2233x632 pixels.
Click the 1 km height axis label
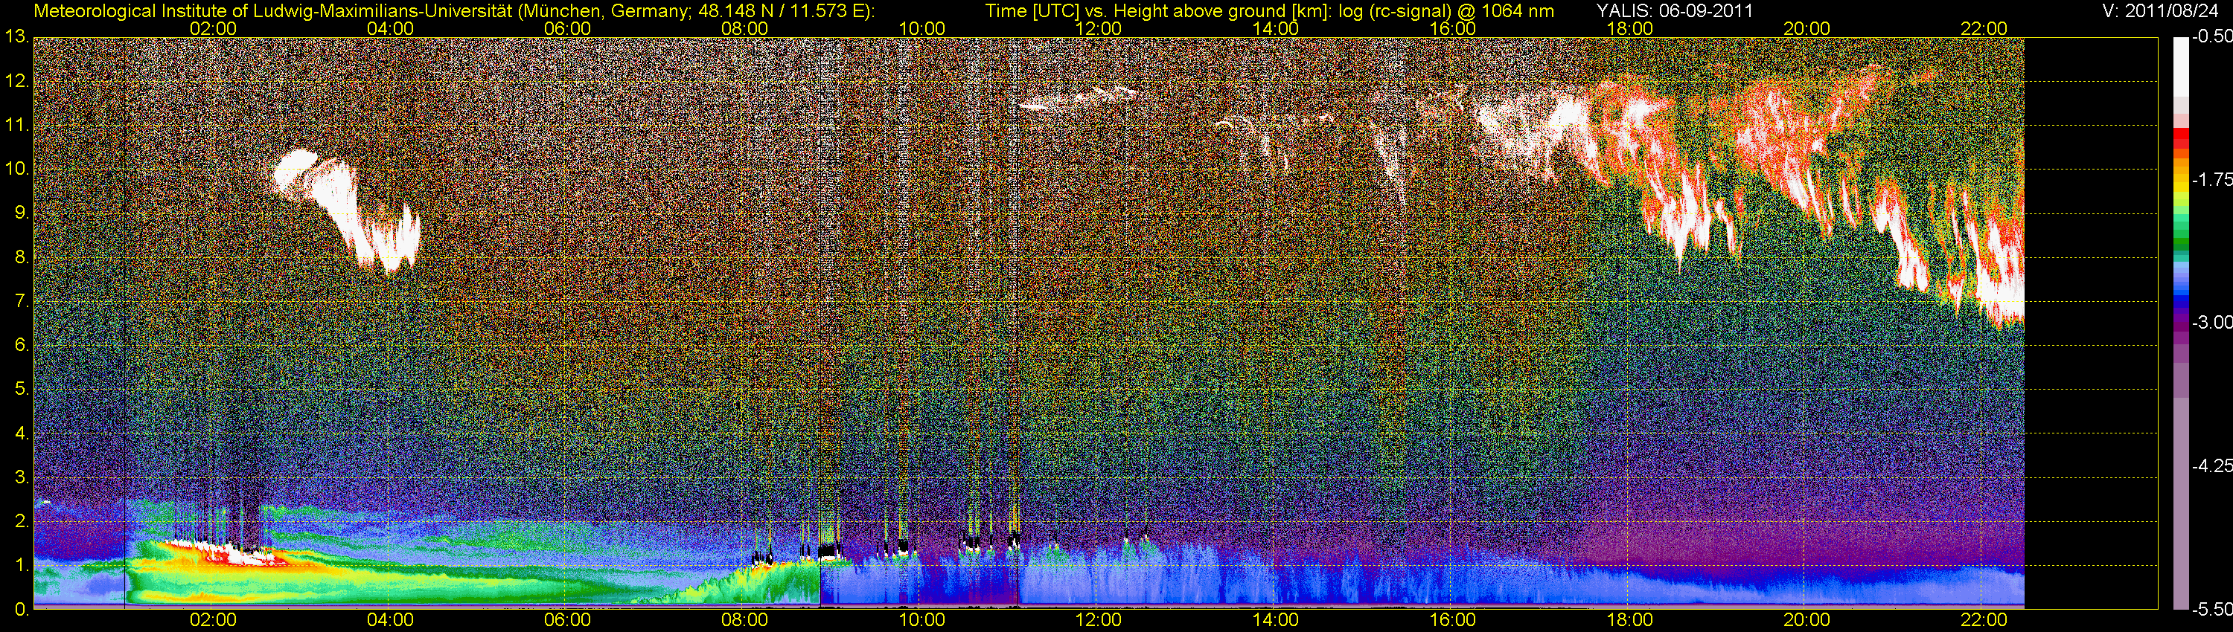click(22, 565)
